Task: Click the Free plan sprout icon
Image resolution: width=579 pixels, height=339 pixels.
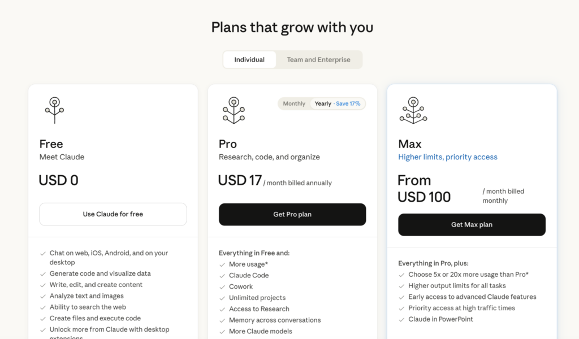Action: pyautogui.click(x=54, y=110)
